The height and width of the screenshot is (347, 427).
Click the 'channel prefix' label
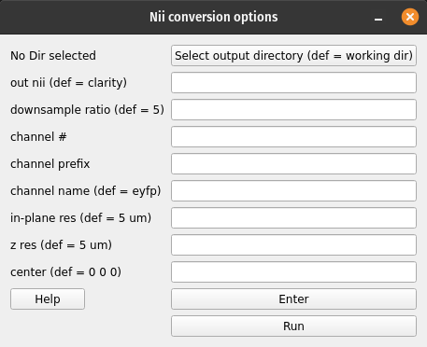50,164
